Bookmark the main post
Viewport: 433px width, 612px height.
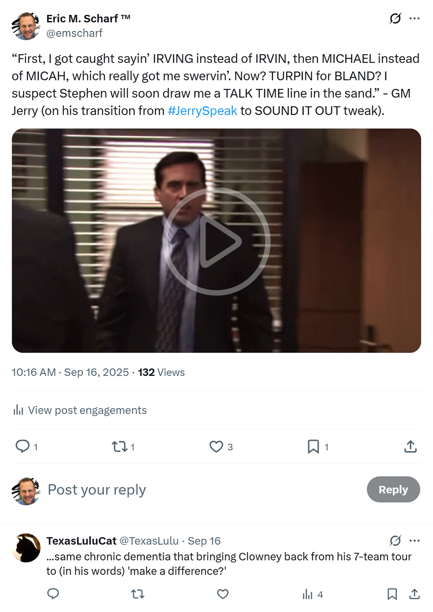click(x=313, y=446)
